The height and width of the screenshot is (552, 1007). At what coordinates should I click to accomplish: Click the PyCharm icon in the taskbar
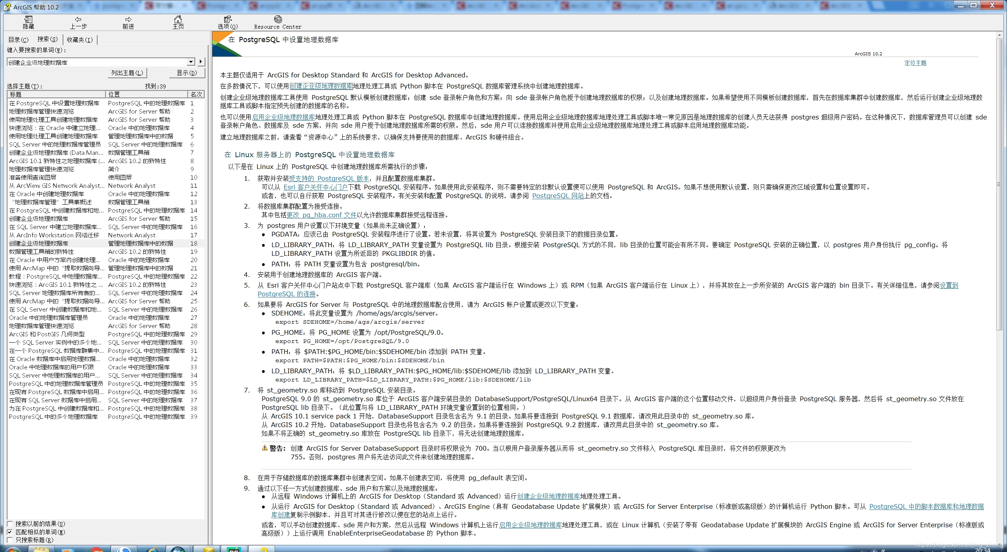(234, 549)
